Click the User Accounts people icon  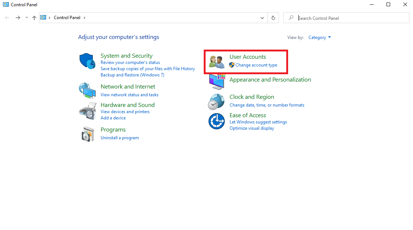pyautogui.click(x=217, y=62)
